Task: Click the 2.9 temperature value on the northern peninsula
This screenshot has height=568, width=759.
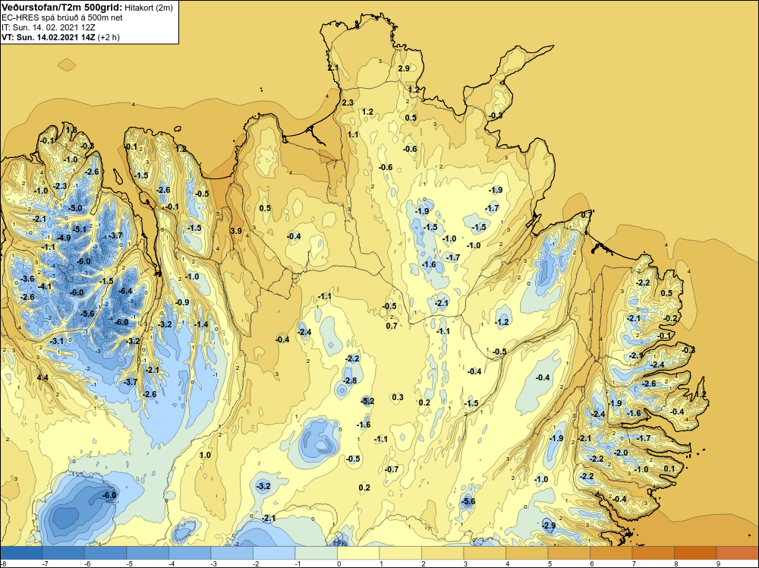Action: point(404,68)
